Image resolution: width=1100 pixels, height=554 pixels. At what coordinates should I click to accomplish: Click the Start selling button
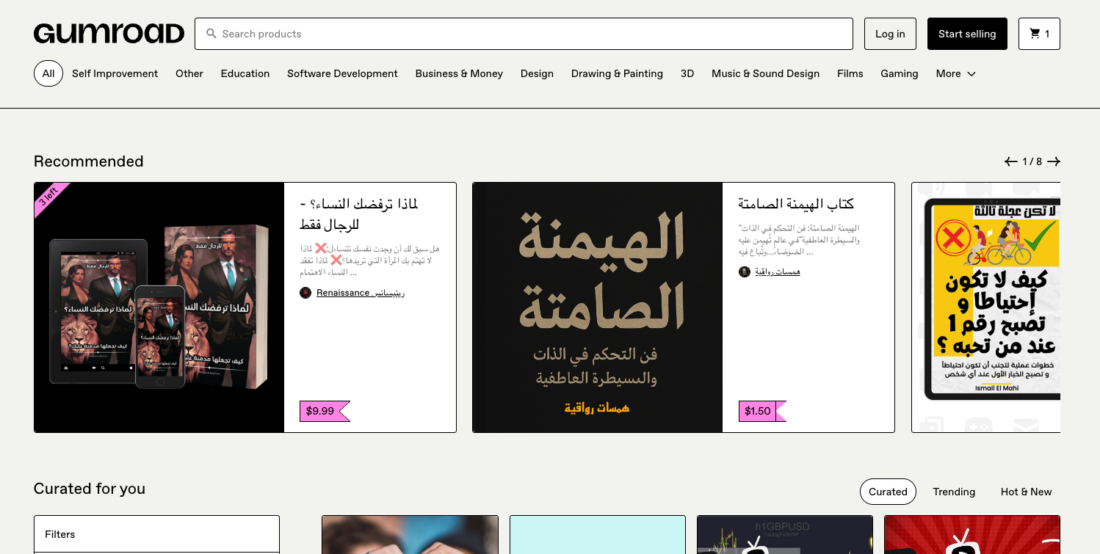pos(967,34)
